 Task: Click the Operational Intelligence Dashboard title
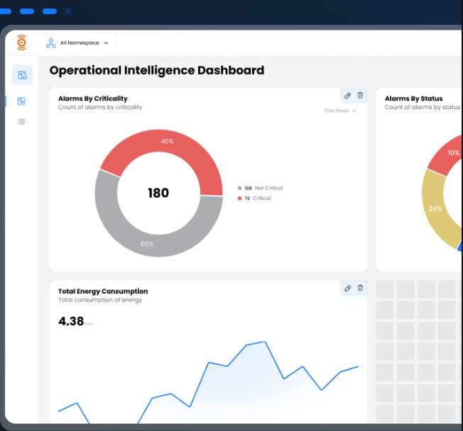[157, 70]
